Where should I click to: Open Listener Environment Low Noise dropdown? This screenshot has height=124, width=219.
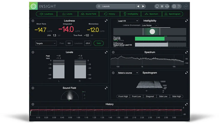(x=150, y=25)
